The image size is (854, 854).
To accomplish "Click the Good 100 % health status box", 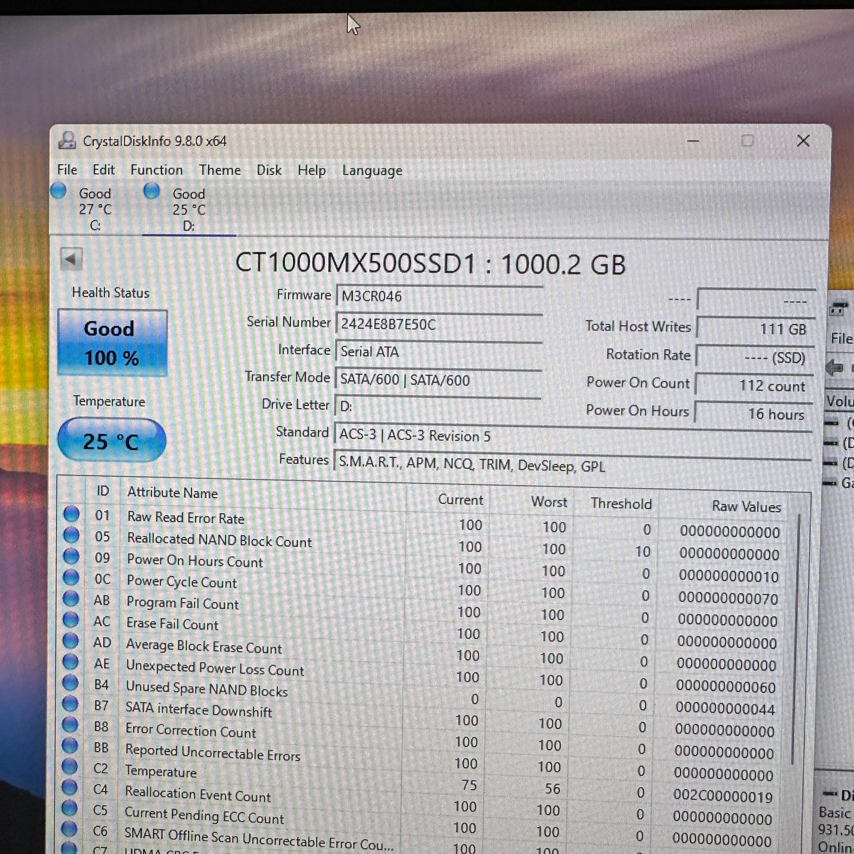I will (x=112, y=343).
